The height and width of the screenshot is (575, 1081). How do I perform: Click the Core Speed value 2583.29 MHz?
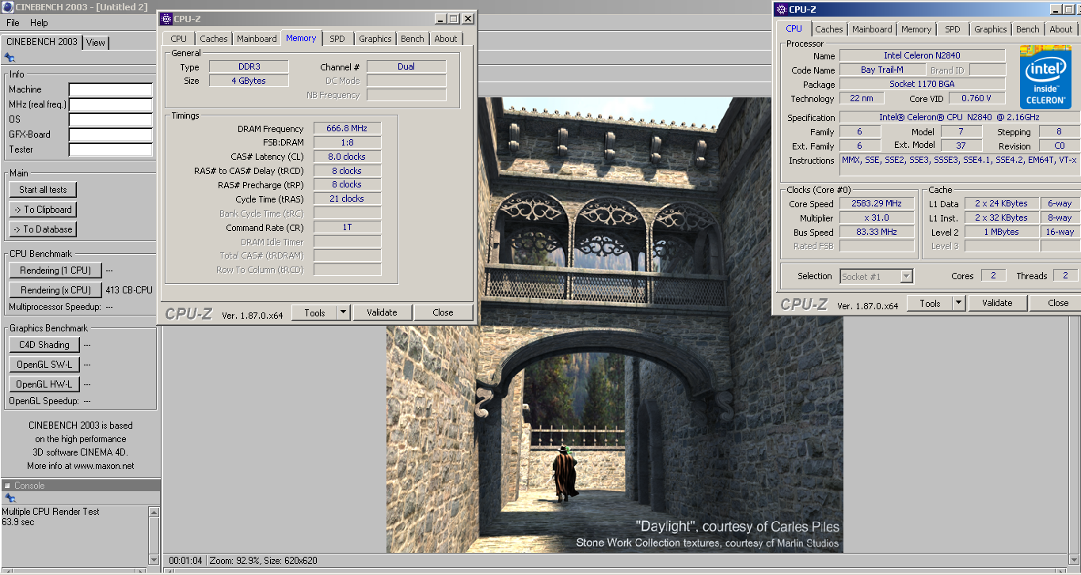click(x=876, y=204)
